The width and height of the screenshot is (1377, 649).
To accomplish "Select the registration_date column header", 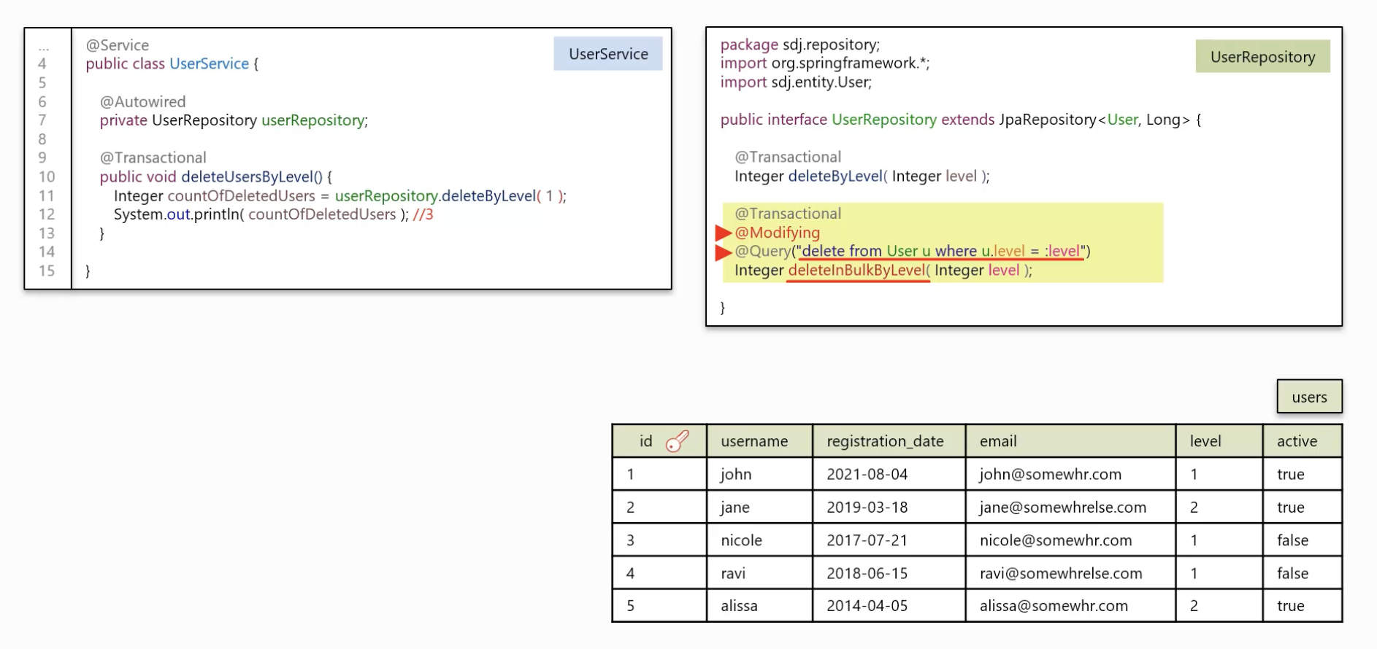I will (x=889, y=441).
